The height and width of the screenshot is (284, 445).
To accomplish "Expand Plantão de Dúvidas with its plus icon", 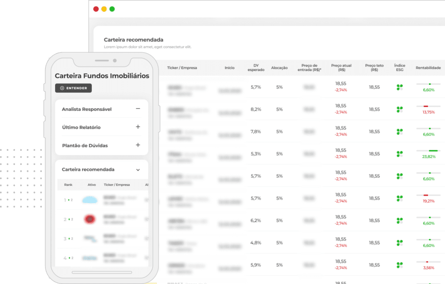I will click(138, 145).
